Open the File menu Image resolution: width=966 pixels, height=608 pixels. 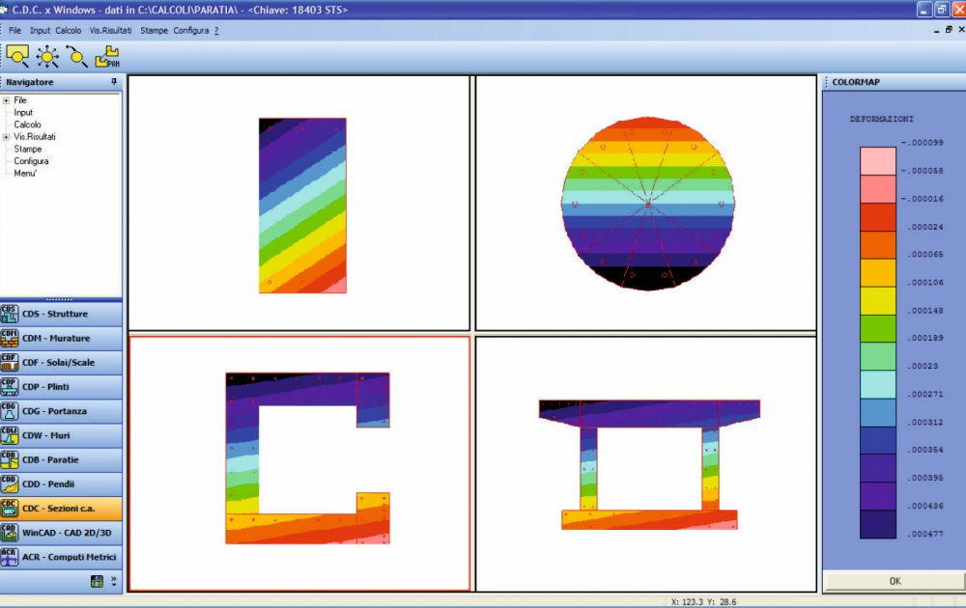(x=14, y=30)
